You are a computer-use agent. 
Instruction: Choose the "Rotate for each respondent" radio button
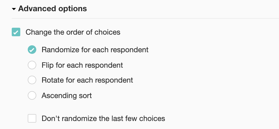(32, 80)
